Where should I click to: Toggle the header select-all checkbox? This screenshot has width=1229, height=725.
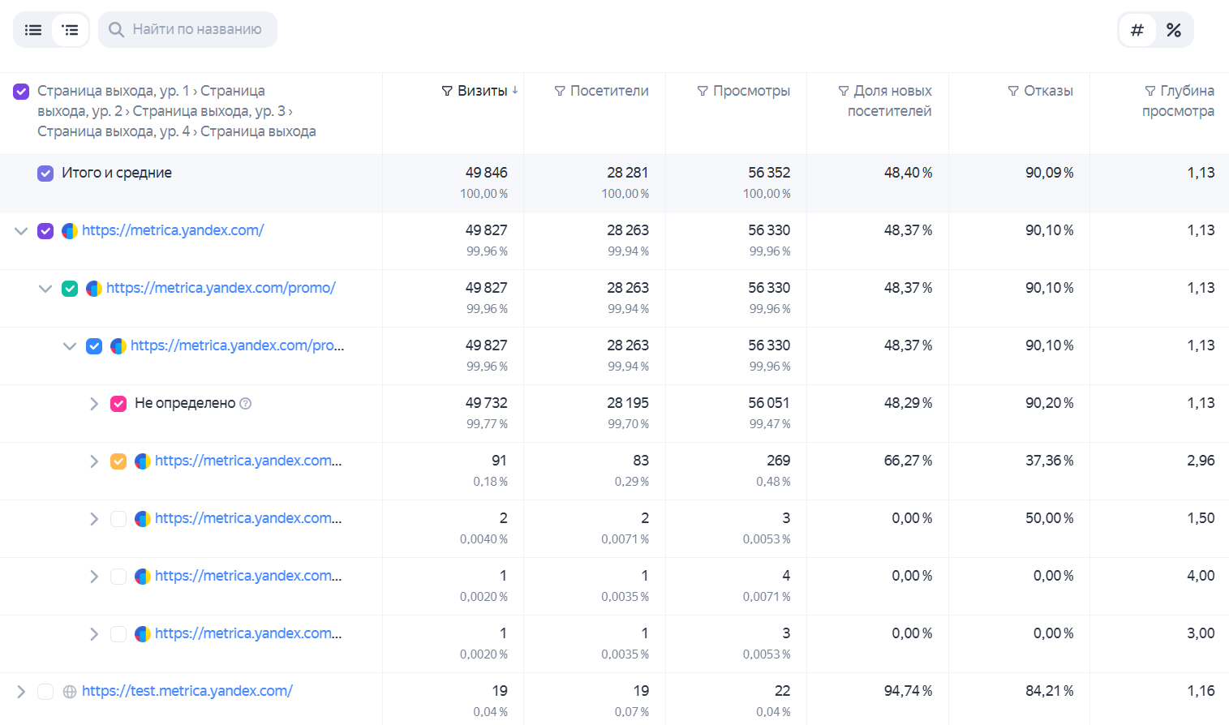click(x=21, y=92)
